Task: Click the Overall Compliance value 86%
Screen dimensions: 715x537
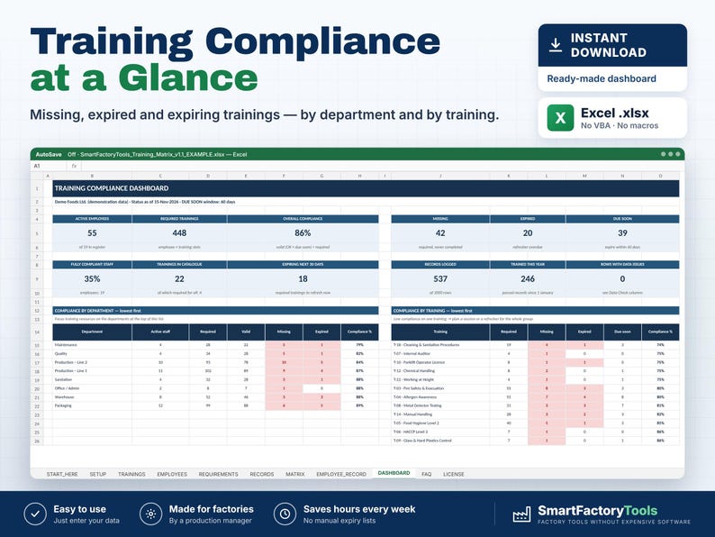Action: [x=303, y=233]
